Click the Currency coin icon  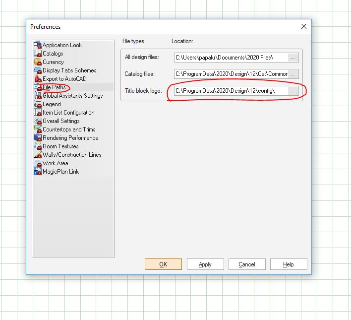pyautogui.click(x=38, y=62)
